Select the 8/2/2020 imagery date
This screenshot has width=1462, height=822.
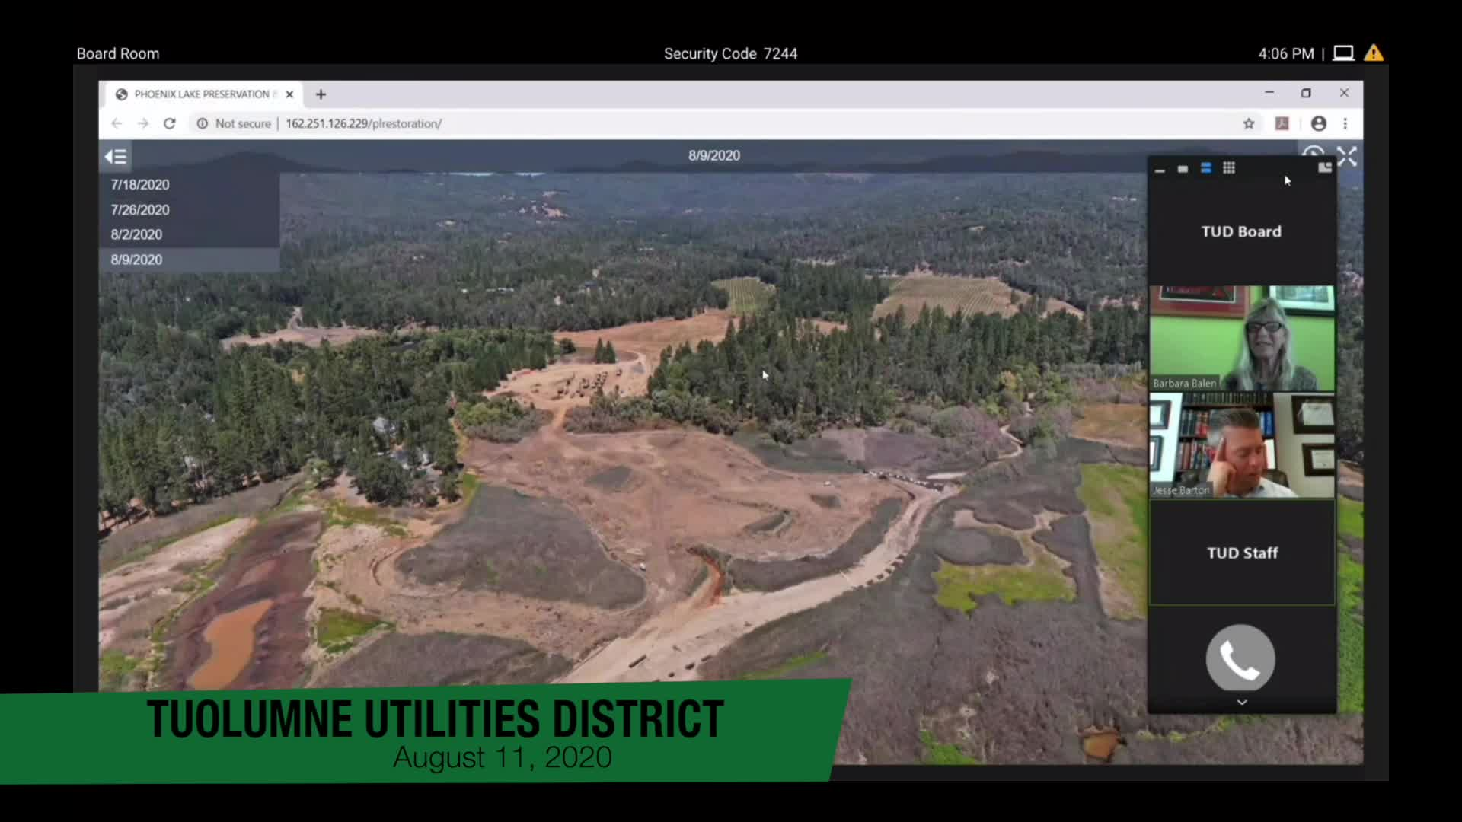coord(136,234)
